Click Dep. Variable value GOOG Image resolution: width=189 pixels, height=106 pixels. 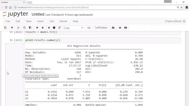pyautogui.click(x=78, y=52)
